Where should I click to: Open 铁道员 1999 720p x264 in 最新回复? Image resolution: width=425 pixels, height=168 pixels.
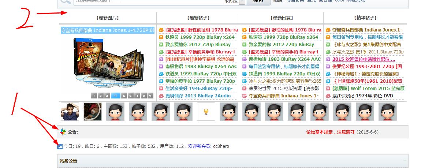(284, 37)
